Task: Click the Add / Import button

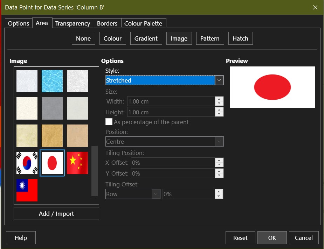Action: coord(56,214)
